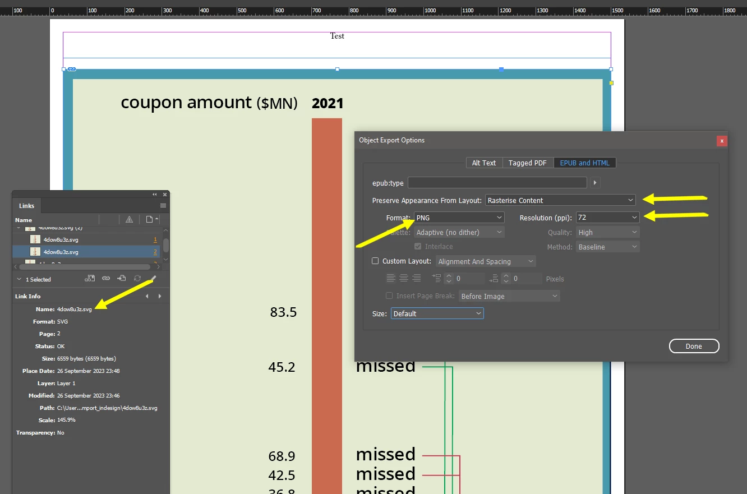Select the EPUB and HTML tab

tap(585, 163)
